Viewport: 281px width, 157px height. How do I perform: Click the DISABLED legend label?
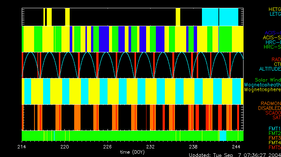tap(269, 108)
